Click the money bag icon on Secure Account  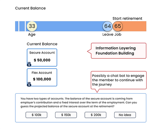pos(29,64)
